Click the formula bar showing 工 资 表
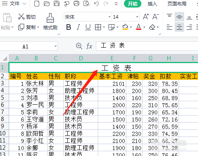This screenshot has height=156, width=198. (x=147, y=46)
